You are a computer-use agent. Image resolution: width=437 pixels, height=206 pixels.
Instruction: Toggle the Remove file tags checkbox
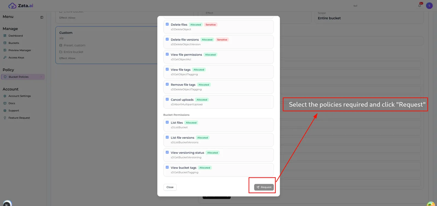click(x=167, y=84)
